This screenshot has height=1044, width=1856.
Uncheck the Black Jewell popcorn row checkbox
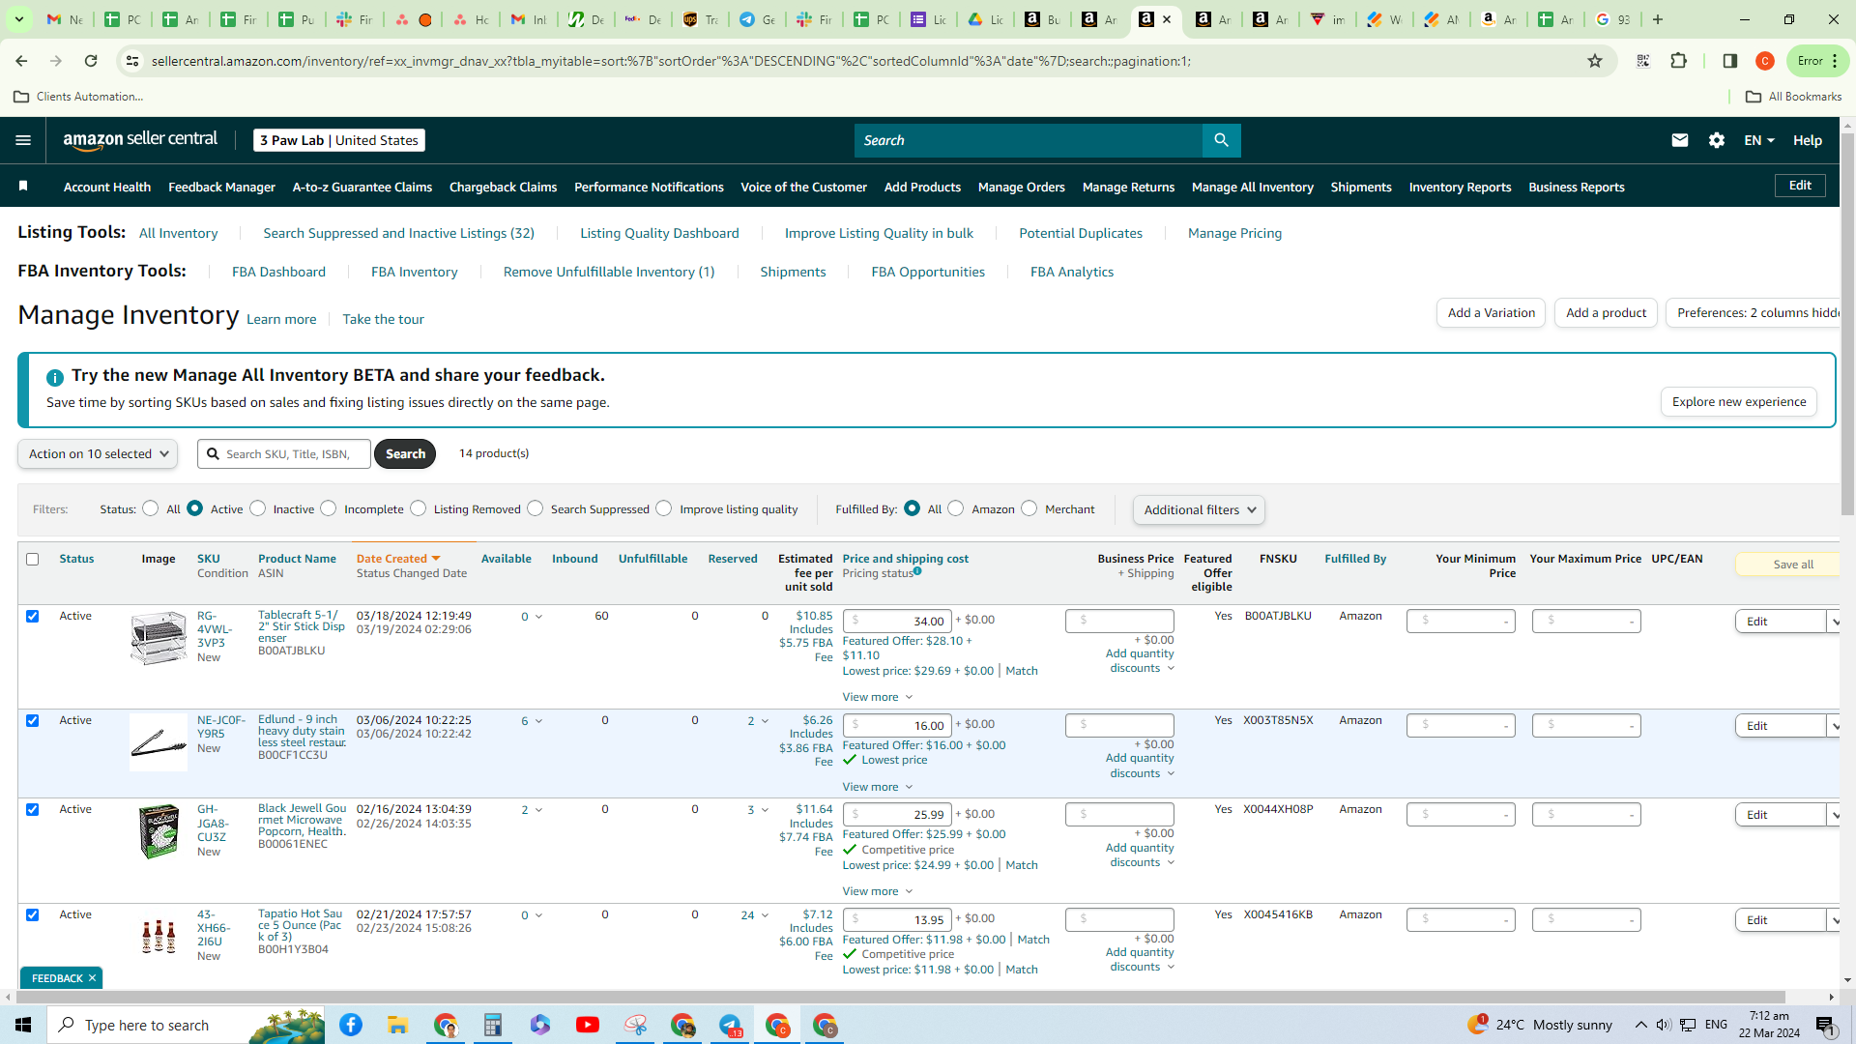tap(33, 809)
